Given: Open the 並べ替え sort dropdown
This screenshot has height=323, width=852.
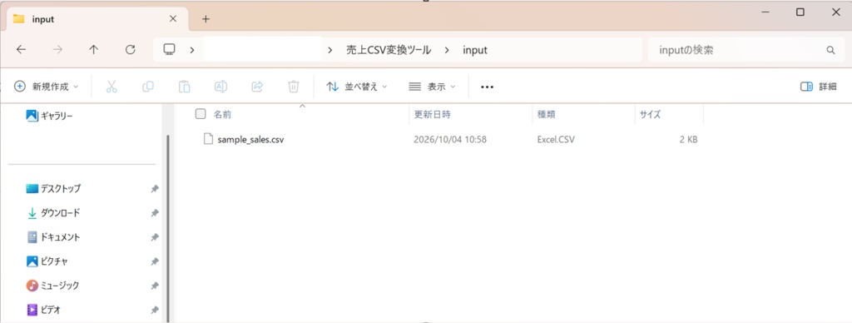Looking at the screenshot, I should [356, 87].
